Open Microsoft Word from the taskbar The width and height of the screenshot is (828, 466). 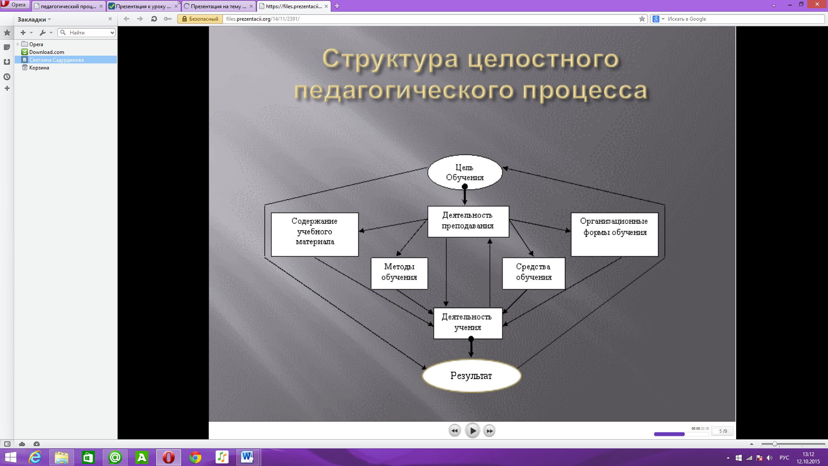pyautogui.click(x=248, y=457)
